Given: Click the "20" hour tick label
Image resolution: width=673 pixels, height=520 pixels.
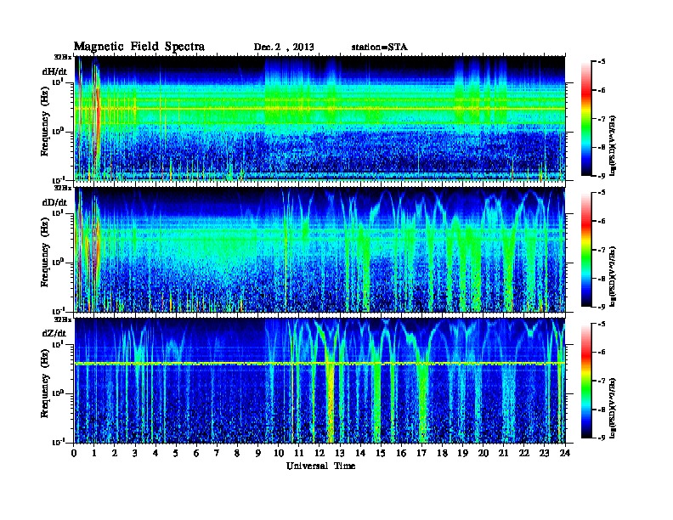Looking at the screenshot, I should click(x=483, y=454).
